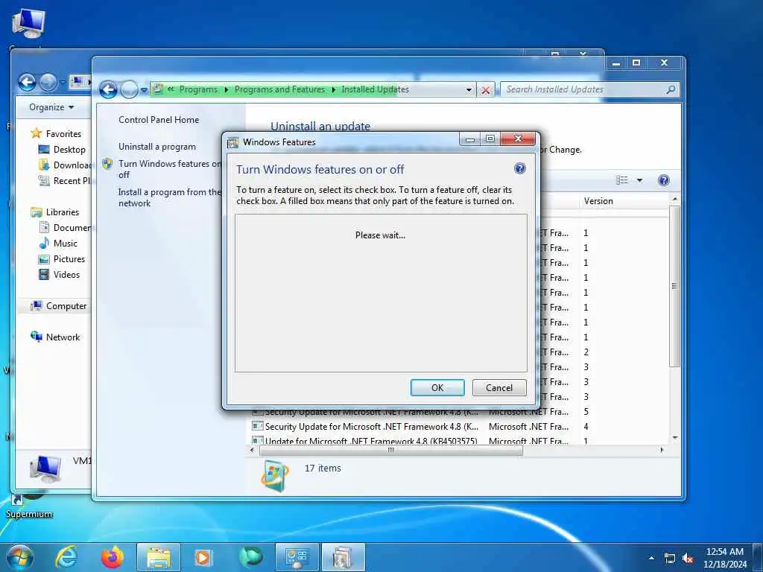
Task: Click horizontal scrollbar right arrow
Action: (662, 451)
